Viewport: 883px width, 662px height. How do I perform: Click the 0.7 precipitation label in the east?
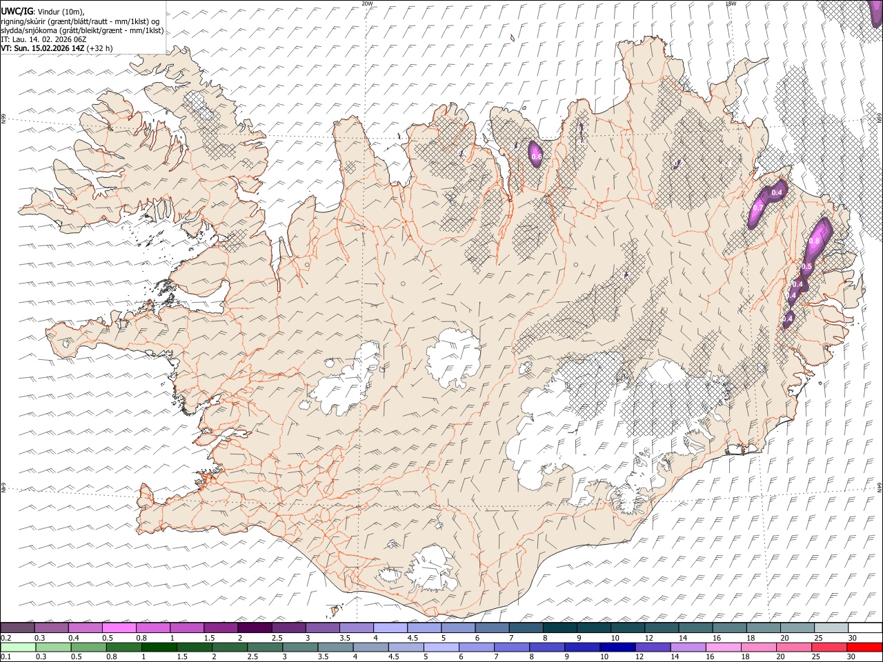757,208
